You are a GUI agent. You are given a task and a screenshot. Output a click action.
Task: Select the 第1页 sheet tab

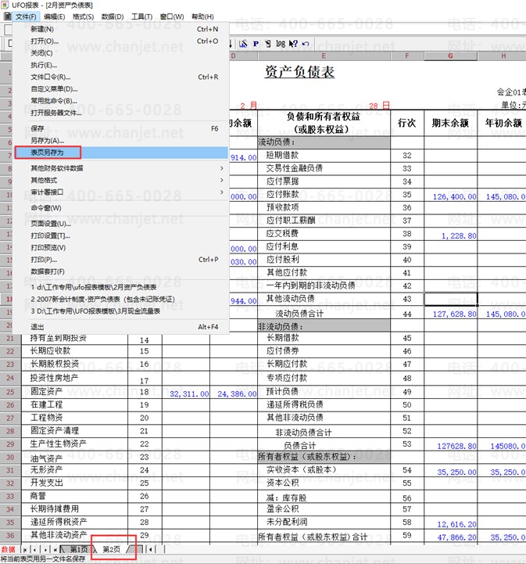(x=78, y=549)
